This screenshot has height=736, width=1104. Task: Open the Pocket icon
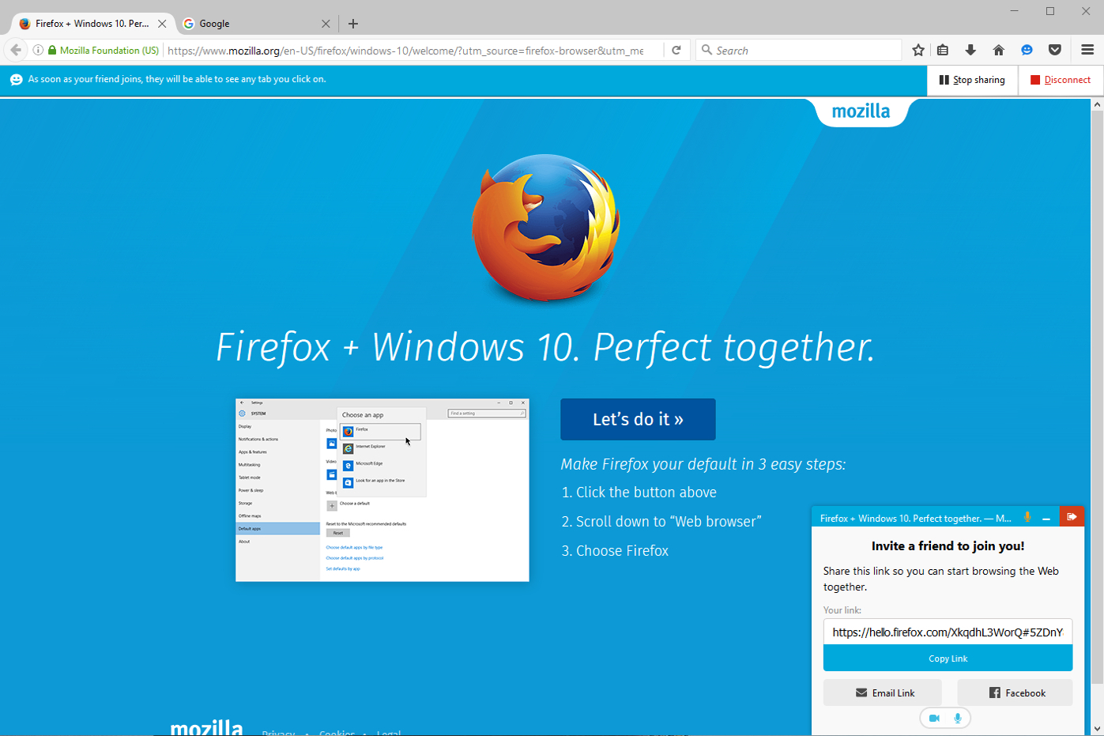1055,50
